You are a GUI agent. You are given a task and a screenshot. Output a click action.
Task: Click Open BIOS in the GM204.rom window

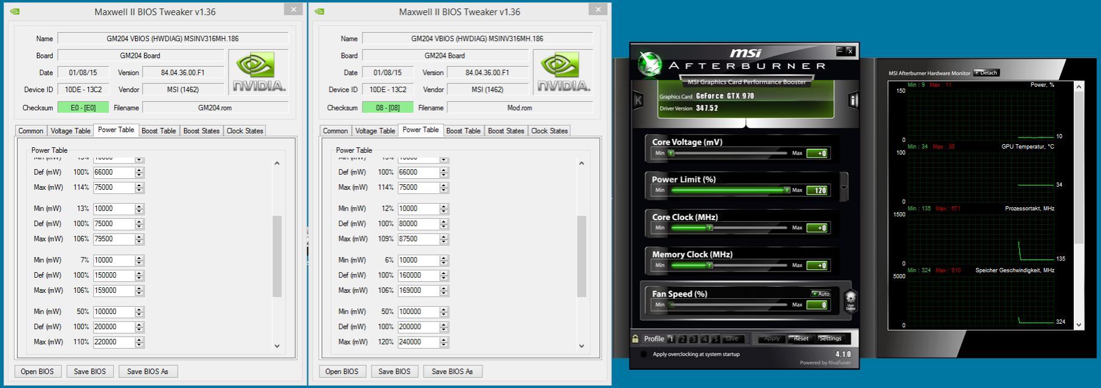pyautogui.click(x=38, y=372)
